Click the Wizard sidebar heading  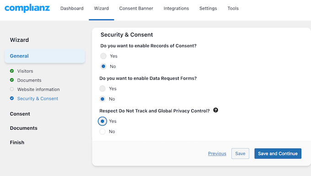(x=19, y=40)
